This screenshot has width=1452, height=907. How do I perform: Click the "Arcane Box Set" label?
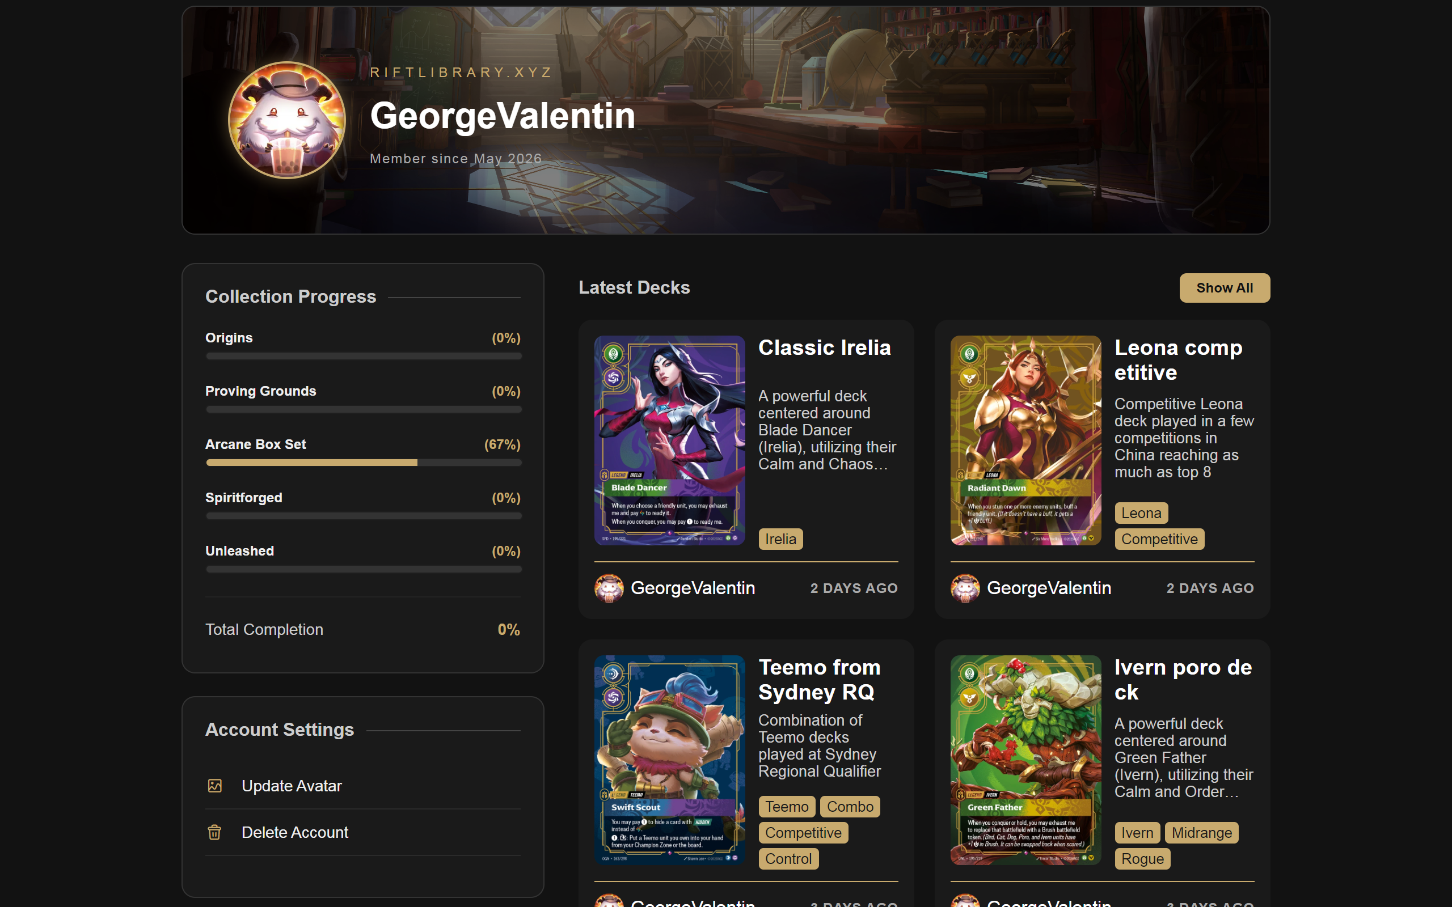tap(256, 444)
